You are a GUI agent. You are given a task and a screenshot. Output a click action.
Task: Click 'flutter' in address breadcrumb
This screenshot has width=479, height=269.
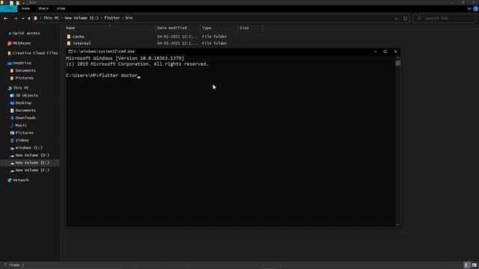tap(112, 18)
